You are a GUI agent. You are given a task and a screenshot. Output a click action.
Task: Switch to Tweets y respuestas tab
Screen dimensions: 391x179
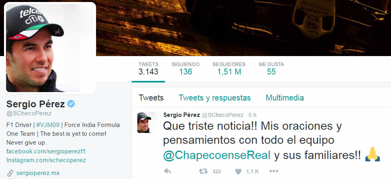(215, 98)
